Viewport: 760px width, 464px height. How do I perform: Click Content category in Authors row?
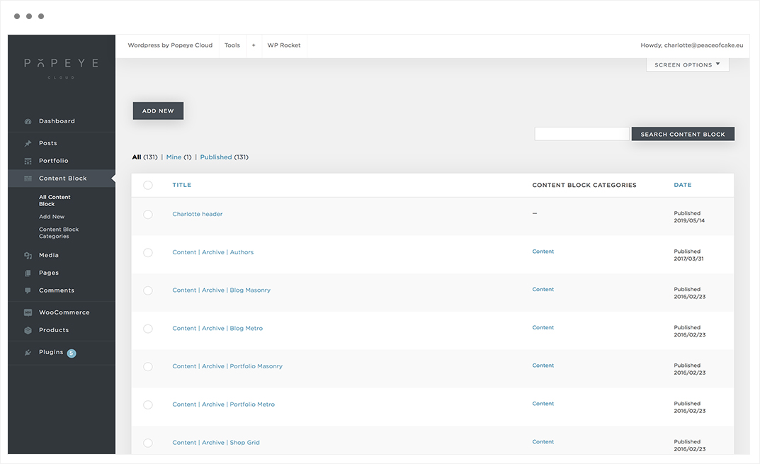pos(543,251)
